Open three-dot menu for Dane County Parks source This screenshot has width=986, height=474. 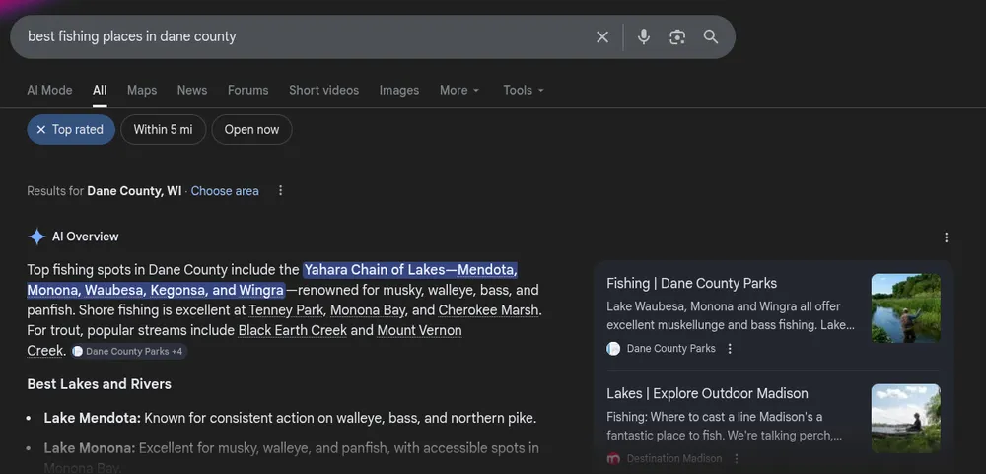(730, 349)
